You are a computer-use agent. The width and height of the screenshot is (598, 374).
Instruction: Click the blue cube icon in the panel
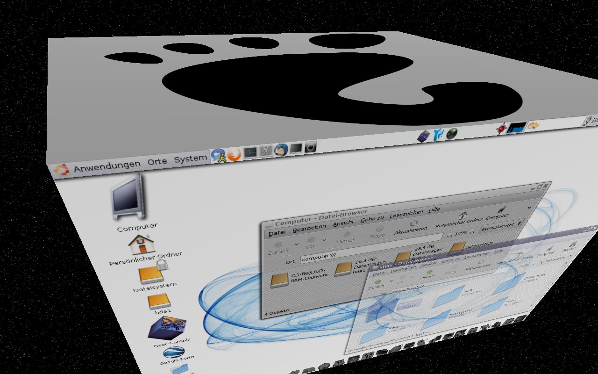423,136
